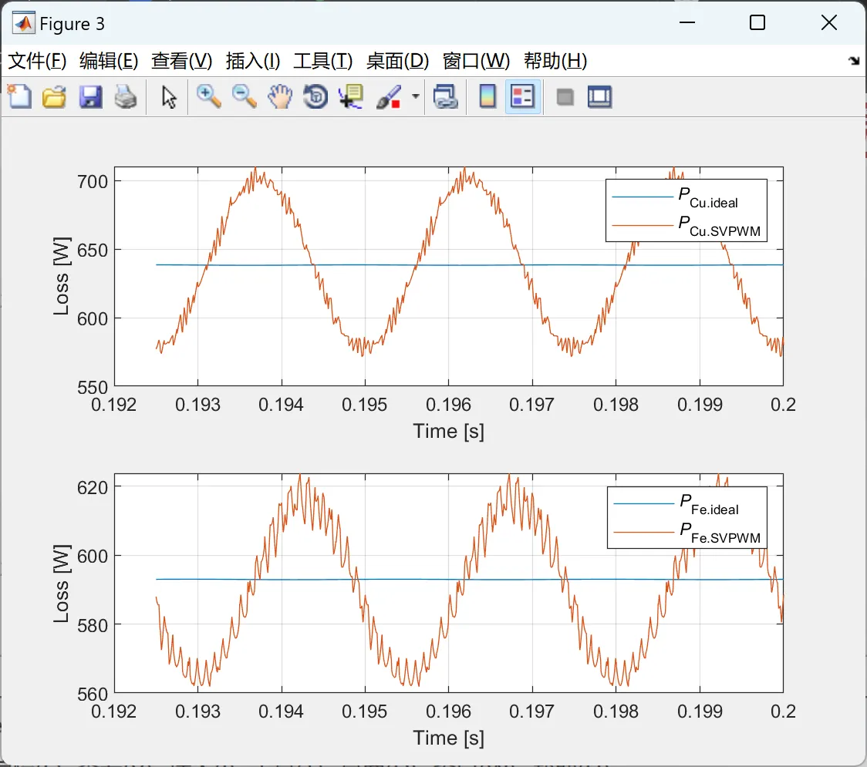867x767 pixels.
Task: Open the 文件(F) menu
Action: coord(37,61)
